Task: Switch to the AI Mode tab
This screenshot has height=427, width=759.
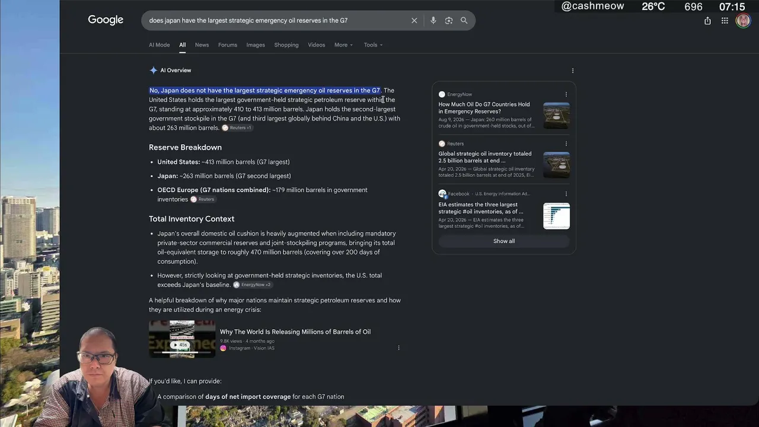Action: point(159,45)
